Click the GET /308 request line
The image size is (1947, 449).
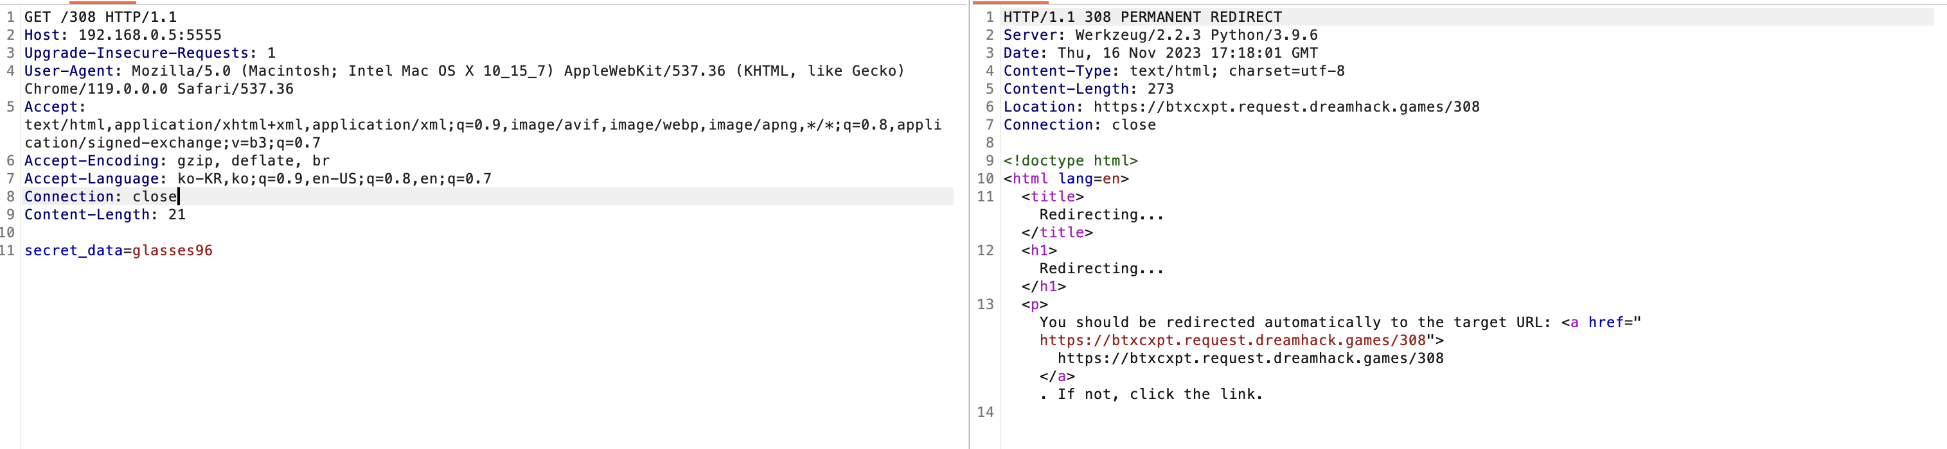click(100, 17)
